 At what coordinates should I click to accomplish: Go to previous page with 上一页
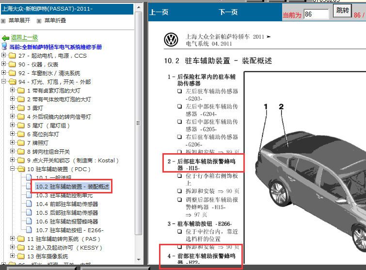point(159,12)
